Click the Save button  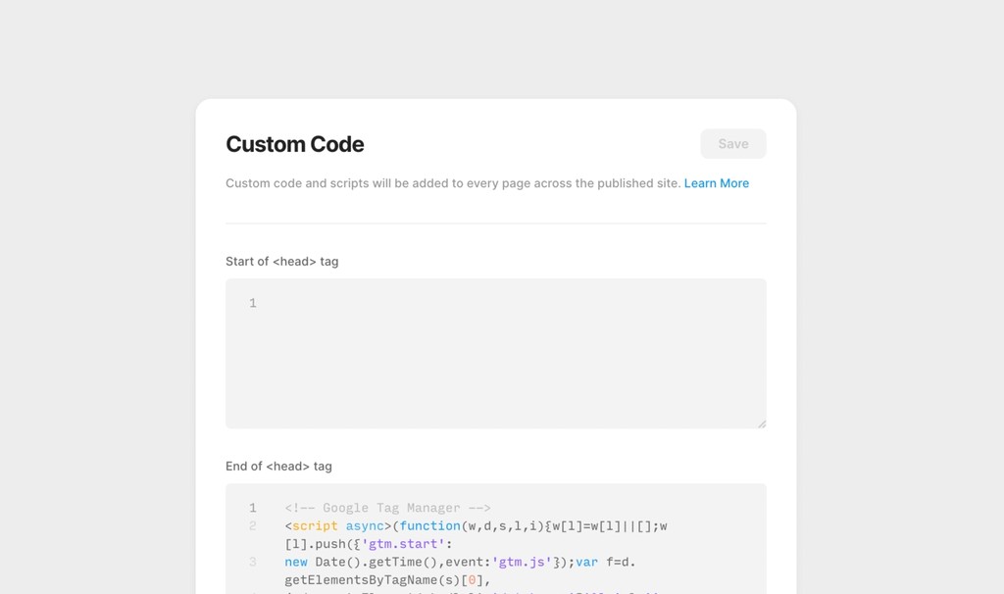pyautogui.click(x=732, y=143)
